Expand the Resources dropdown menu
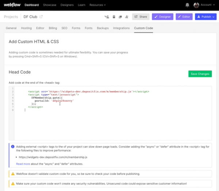Viewport: 219px width, 191px height. (x=97, y=5)
